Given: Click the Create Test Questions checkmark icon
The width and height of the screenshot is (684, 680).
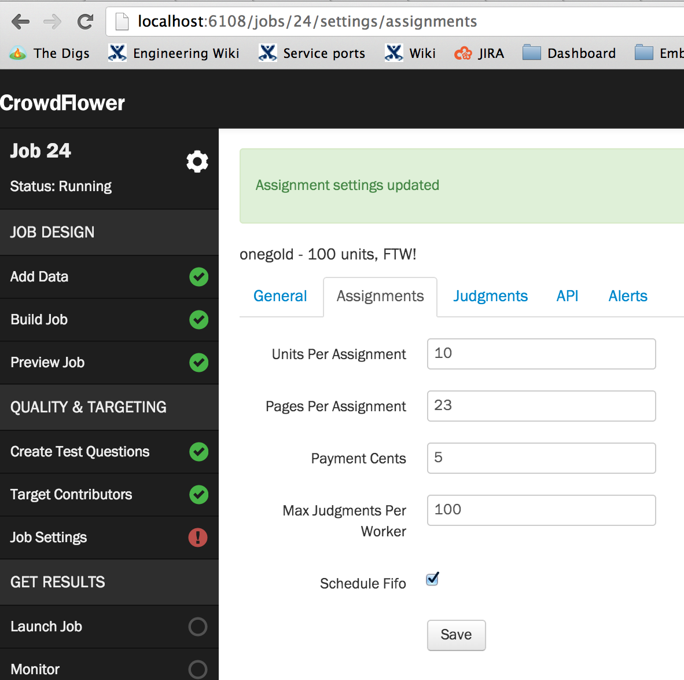Looking at the screenshot, I should coord(199,452).
